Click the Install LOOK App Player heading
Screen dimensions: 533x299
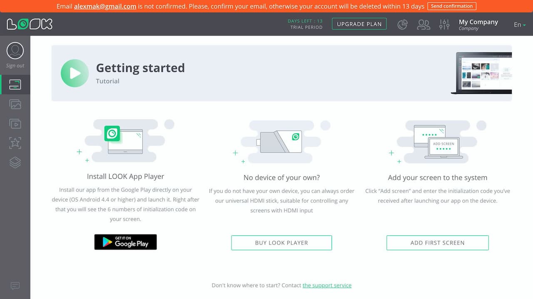pos(125,176)
